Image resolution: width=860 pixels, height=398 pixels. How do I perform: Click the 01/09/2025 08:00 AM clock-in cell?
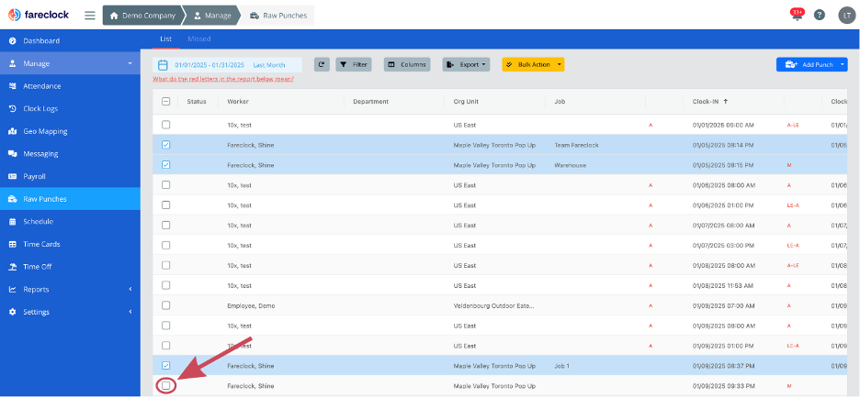(x=723, y=326)
